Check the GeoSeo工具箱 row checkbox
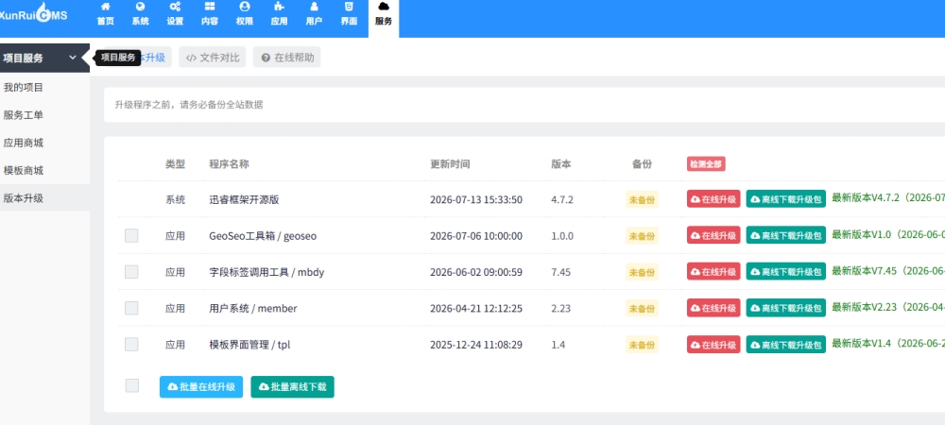This screenshot has width=945, height=425. click(131, 235)
